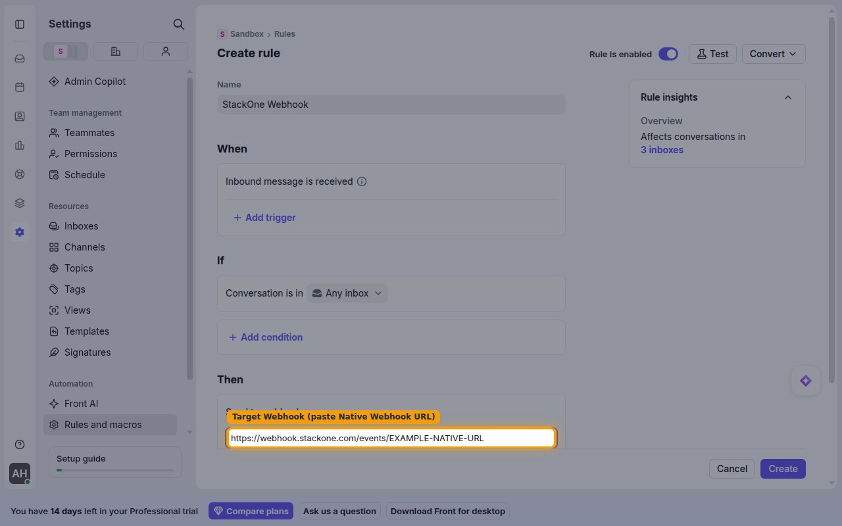Click the Rules breadcrumb
The image size is (842, 526).
pos(285,34)
